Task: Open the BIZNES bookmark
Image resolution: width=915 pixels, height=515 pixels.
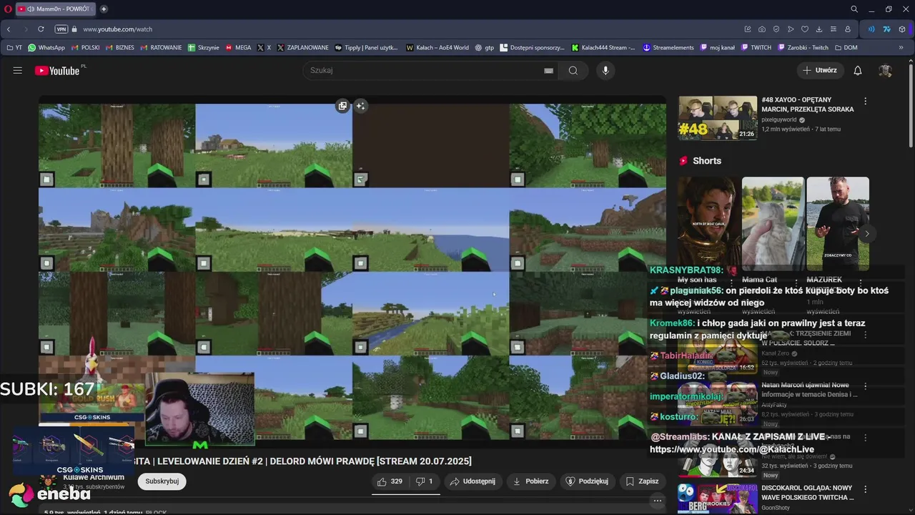Action: 119,48
